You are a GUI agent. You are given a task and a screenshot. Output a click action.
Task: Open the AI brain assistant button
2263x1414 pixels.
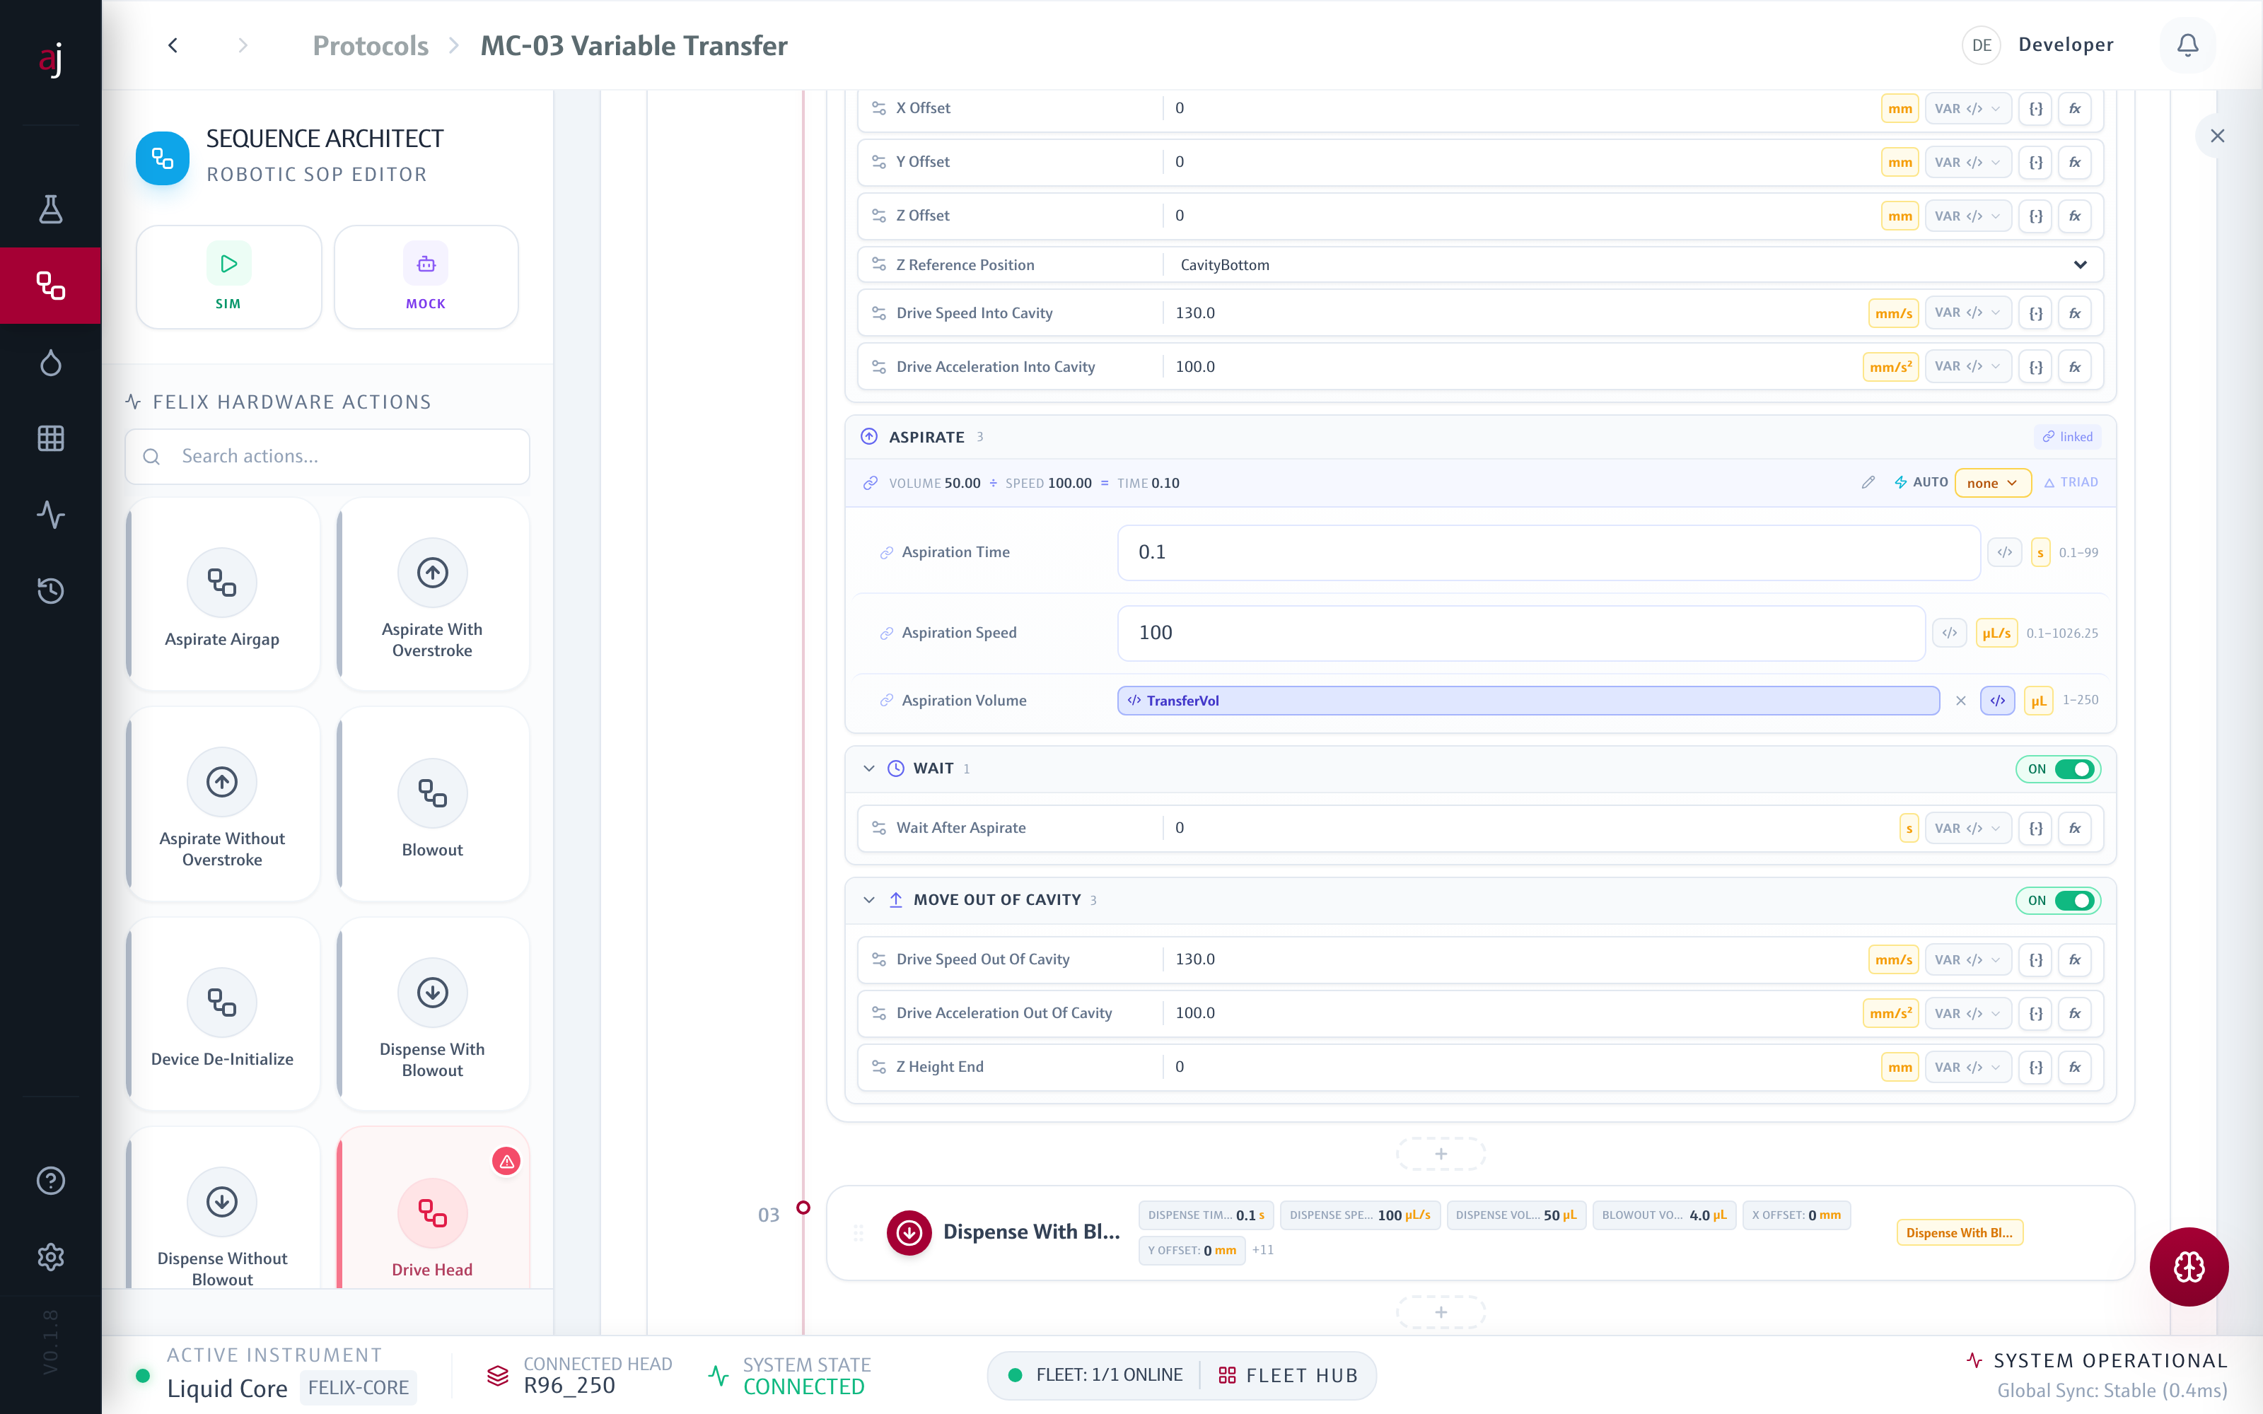pyautogui.click(x=2188, y=1266)
